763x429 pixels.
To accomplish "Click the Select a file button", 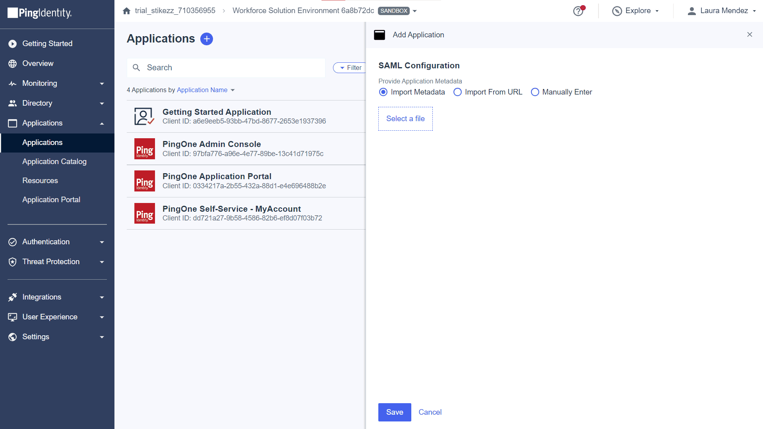I will [406, 118].
